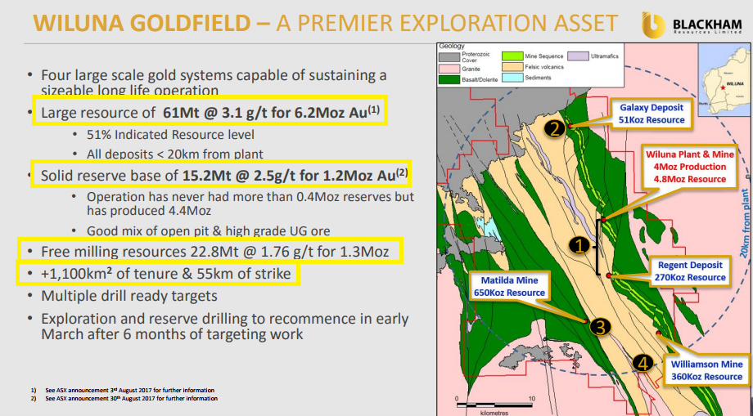Click numbered marker 3 near Matilda Mine
Screen dimensions: 753x416
pyautogui.click(x=600, y=328)
